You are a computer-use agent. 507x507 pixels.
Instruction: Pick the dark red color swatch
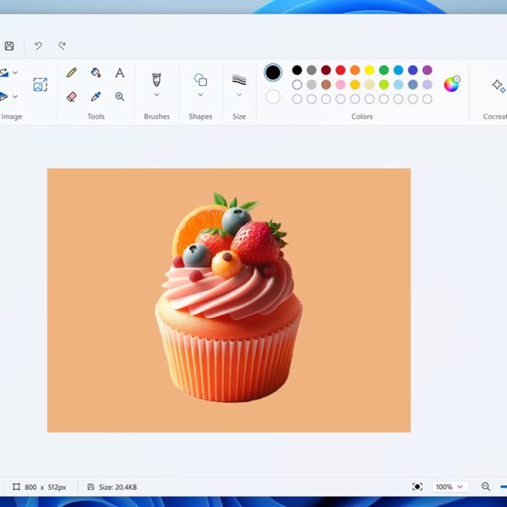pos(326,70)
